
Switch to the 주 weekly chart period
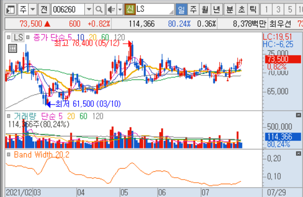coord(193,9)
